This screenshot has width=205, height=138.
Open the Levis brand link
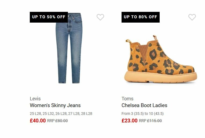(x=35, y=99)
